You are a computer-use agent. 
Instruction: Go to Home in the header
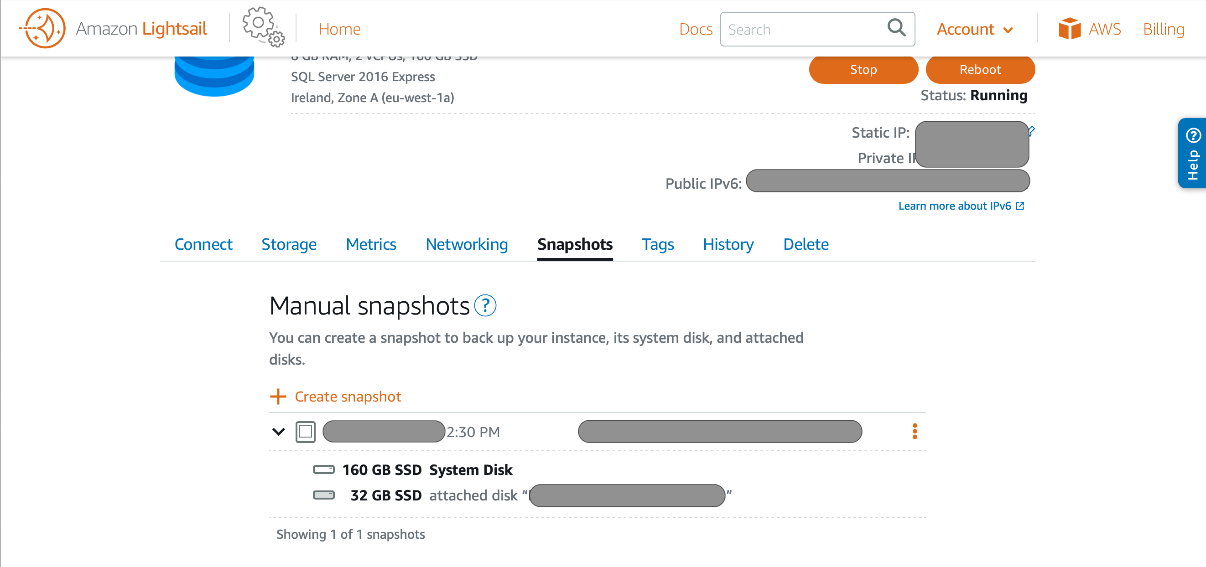[339, 29]
